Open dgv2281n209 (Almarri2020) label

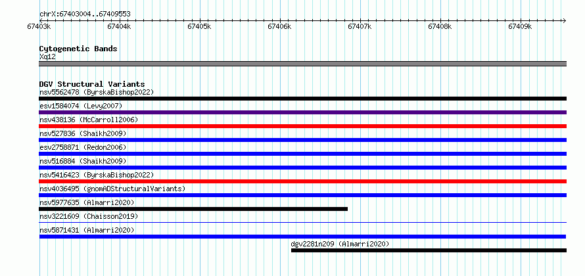click(340, 244)
